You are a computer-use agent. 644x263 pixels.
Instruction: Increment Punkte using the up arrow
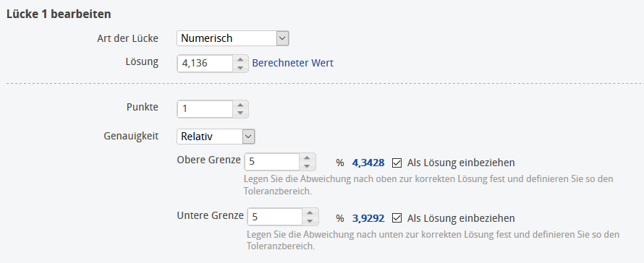(240, 105)
